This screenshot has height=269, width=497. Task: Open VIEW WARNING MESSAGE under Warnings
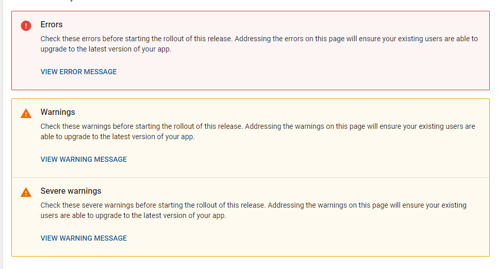coord(84,159)
